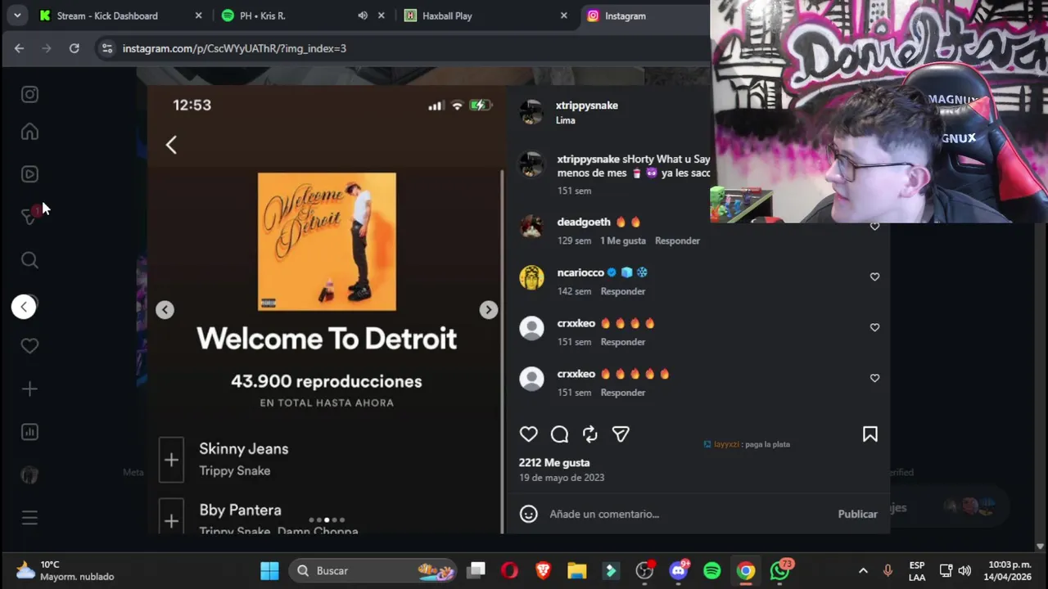Expand the system tray hidden icons chevron
1048x589 pixels.
click(862, 570)
